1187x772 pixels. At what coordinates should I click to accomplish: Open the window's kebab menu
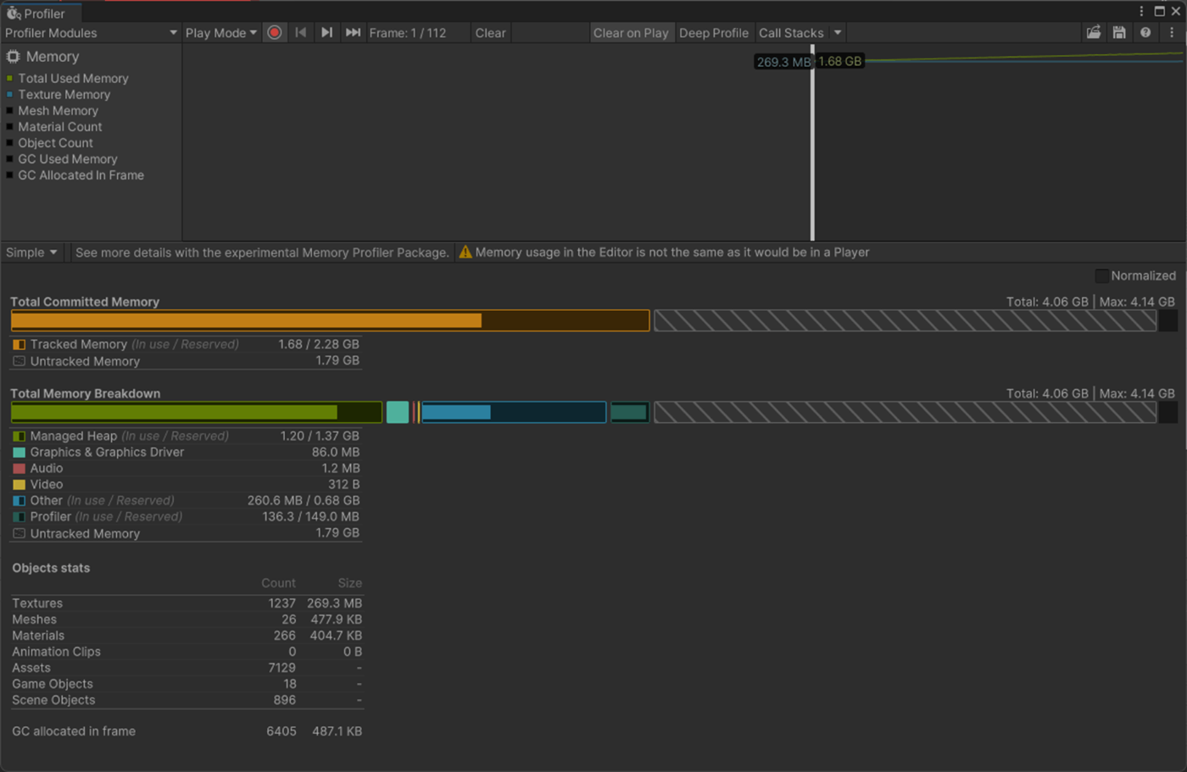pos(1141,11)
